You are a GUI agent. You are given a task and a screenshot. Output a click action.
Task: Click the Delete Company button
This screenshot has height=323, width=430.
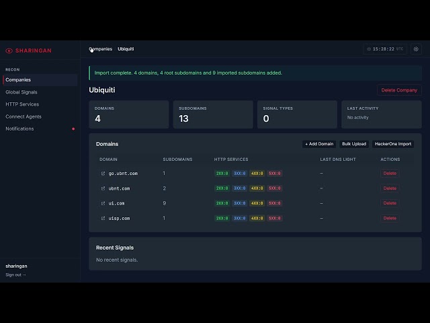399,90
